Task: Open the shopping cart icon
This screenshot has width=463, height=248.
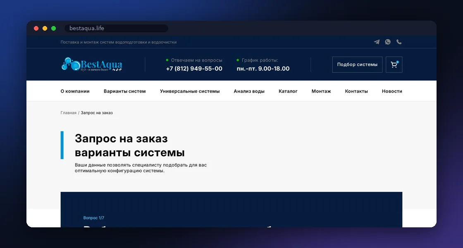Action: click(394, 64)
